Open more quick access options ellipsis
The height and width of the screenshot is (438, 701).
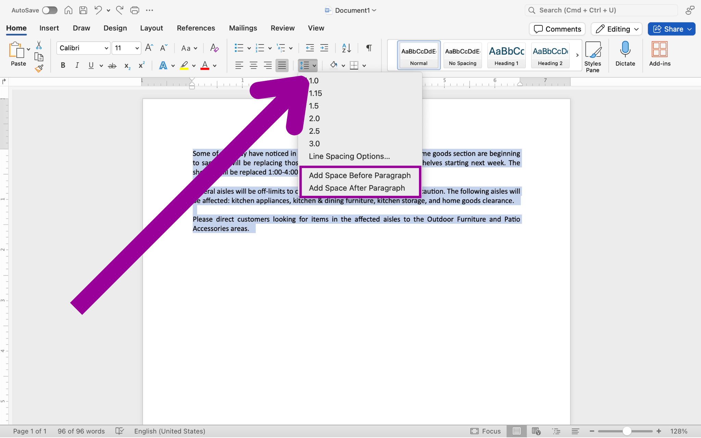pos(150,10)
